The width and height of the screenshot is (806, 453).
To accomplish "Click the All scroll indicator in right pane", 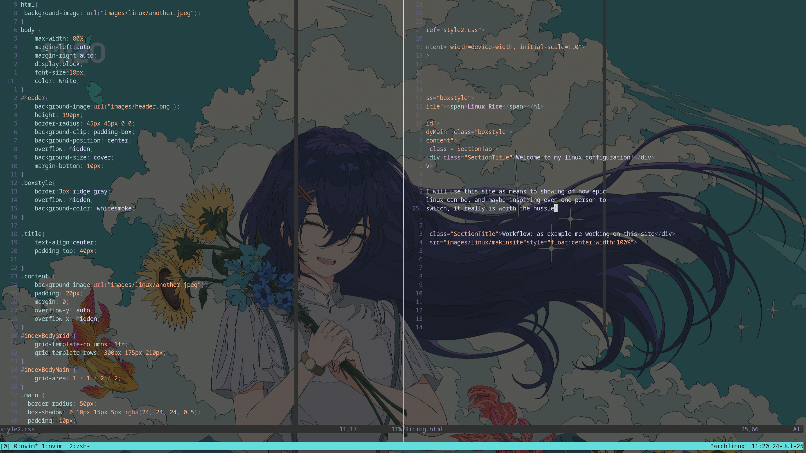I will pyautogui.click(x=798, y=429).
